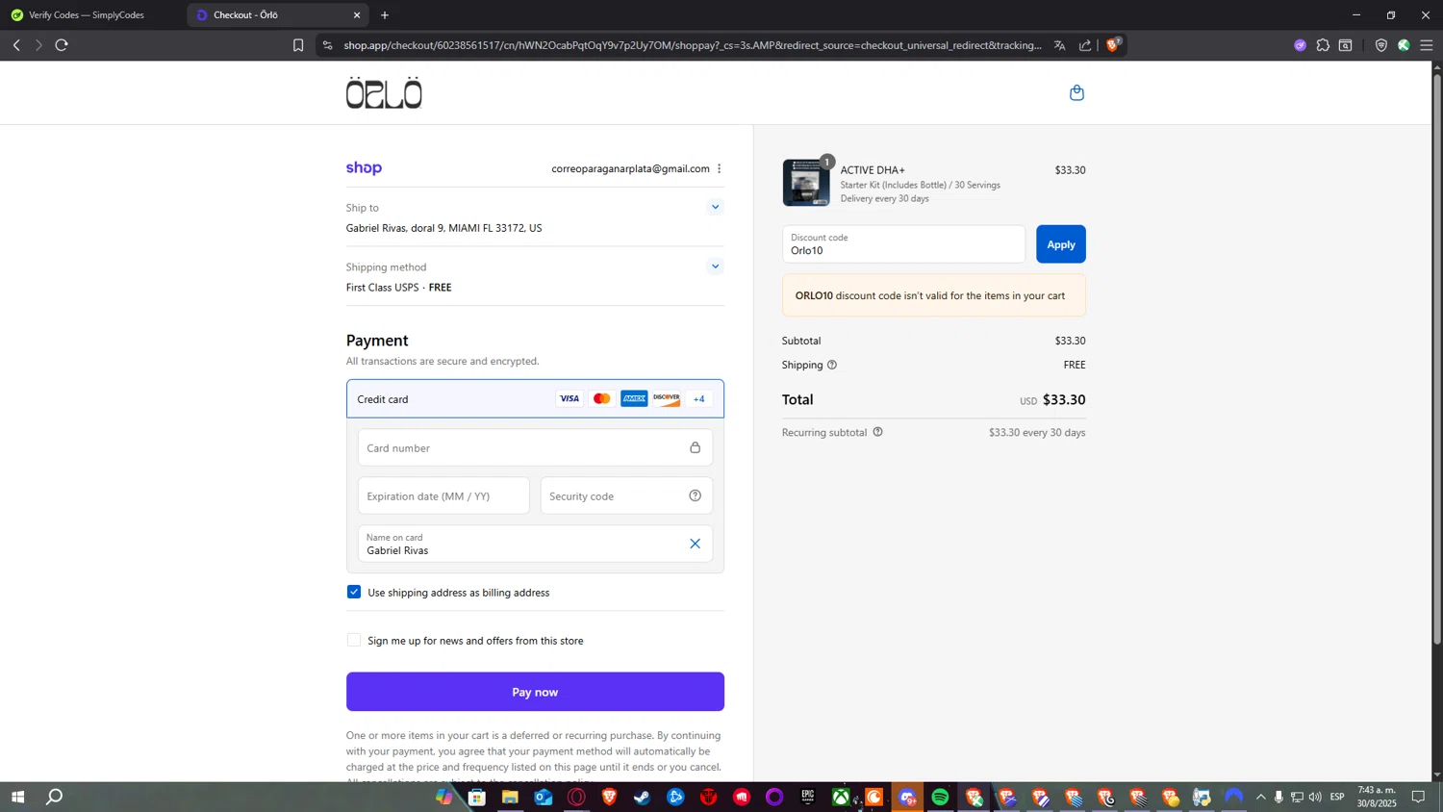This screenshot has width=1443, height=812.
Task: Open the sidebar search panel icon
Action: click(1345, 45)
